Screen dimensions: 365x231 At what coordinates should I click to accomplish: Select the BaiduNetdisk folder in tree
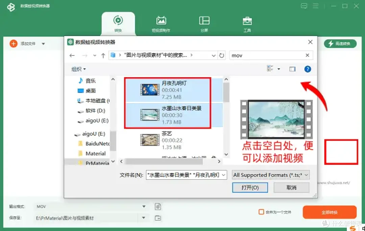pyautogui.click(x=94, y=144)
